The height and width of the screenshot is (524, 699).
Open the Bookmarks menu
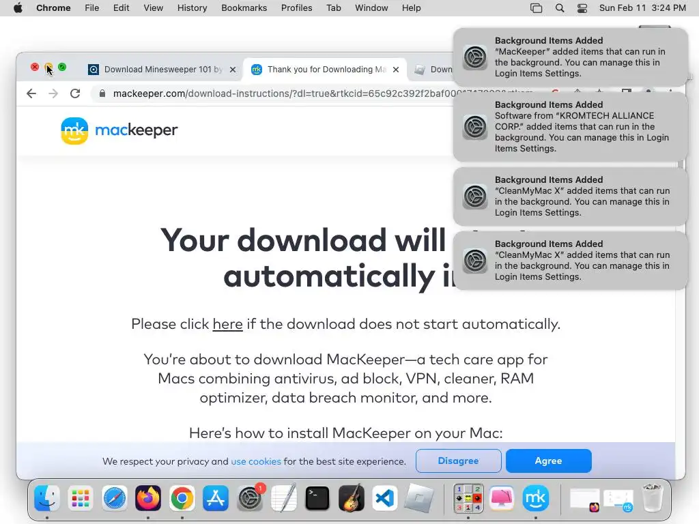click(244, 8)
